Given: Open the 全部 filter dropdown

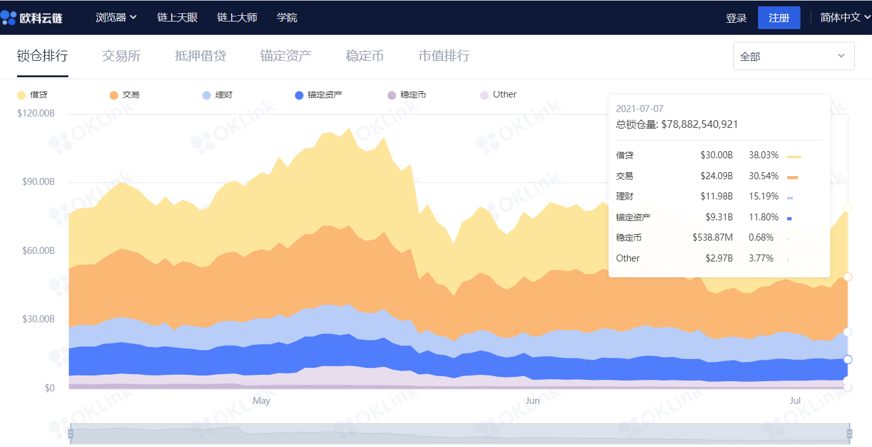Looking at the screenshot, I should 793,56.
